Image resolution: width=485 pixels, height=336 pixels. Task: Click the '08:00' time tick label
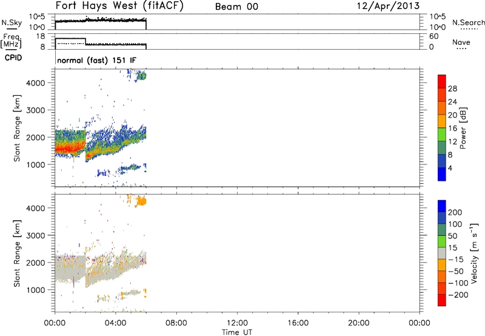176,323
